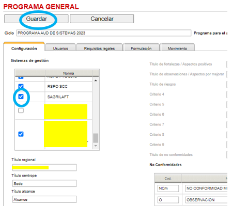Click the NCm code field
Viewport: 232px width, 206px height.
point(168,188)
